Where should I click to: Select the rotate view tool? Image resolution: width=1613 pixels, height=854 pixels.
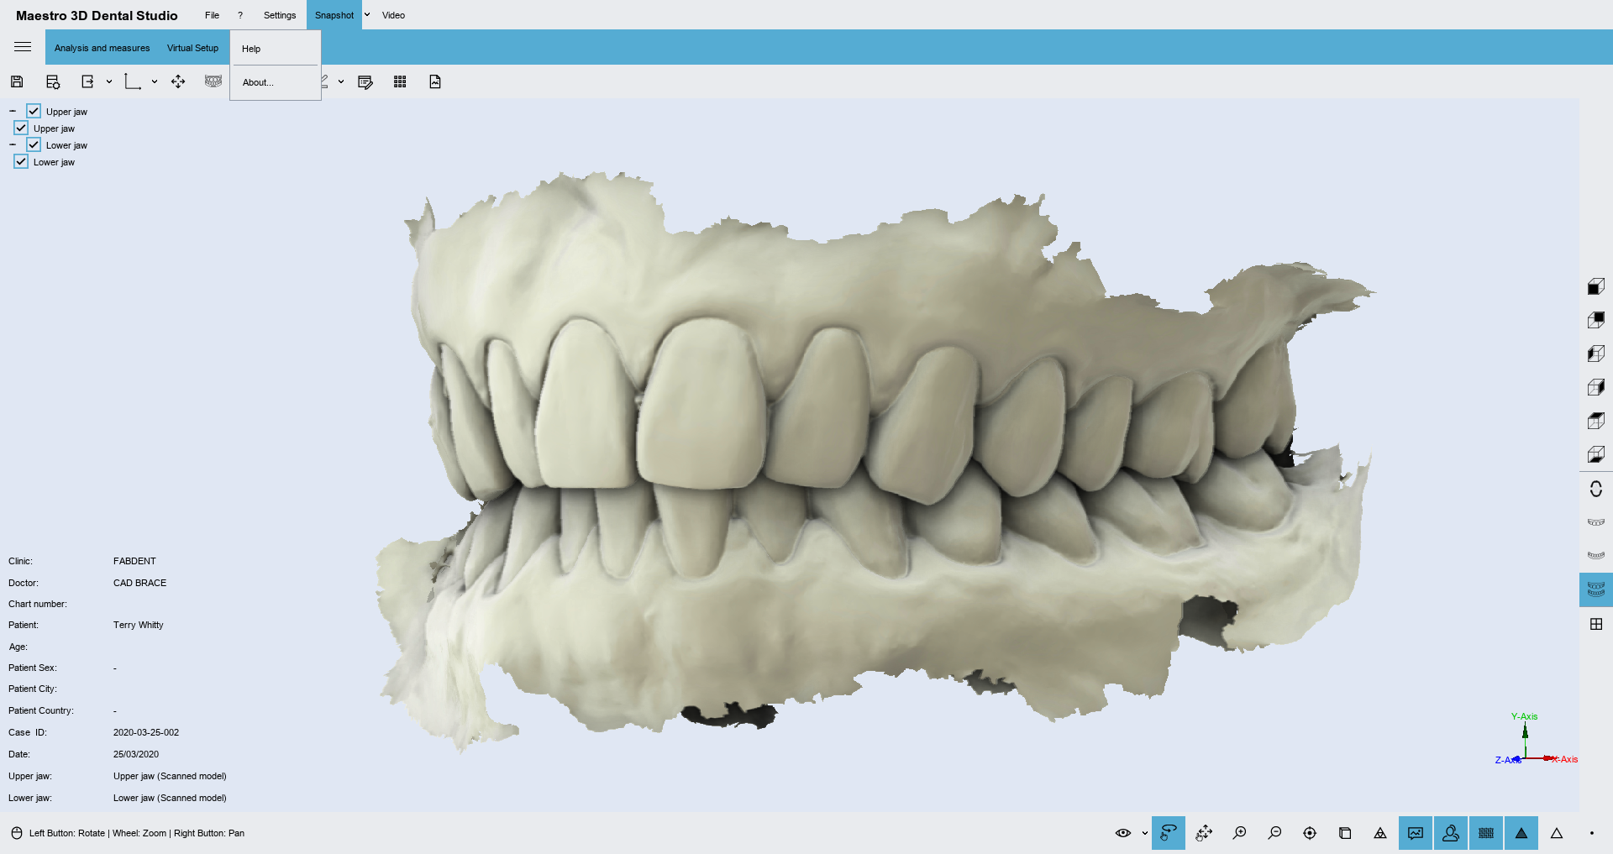(x=1168, y=833)
